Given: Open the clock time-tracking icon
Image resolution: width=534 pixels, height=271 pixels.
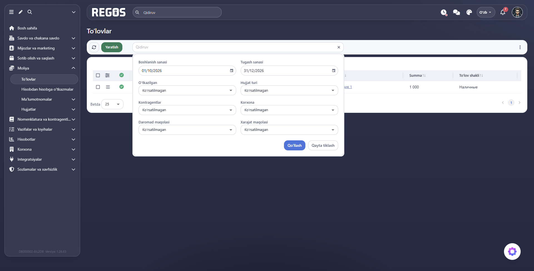Looking at the screenshot, I should tap(444, 12).
